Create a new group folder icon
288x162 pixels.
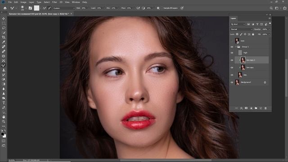[256, 108]
